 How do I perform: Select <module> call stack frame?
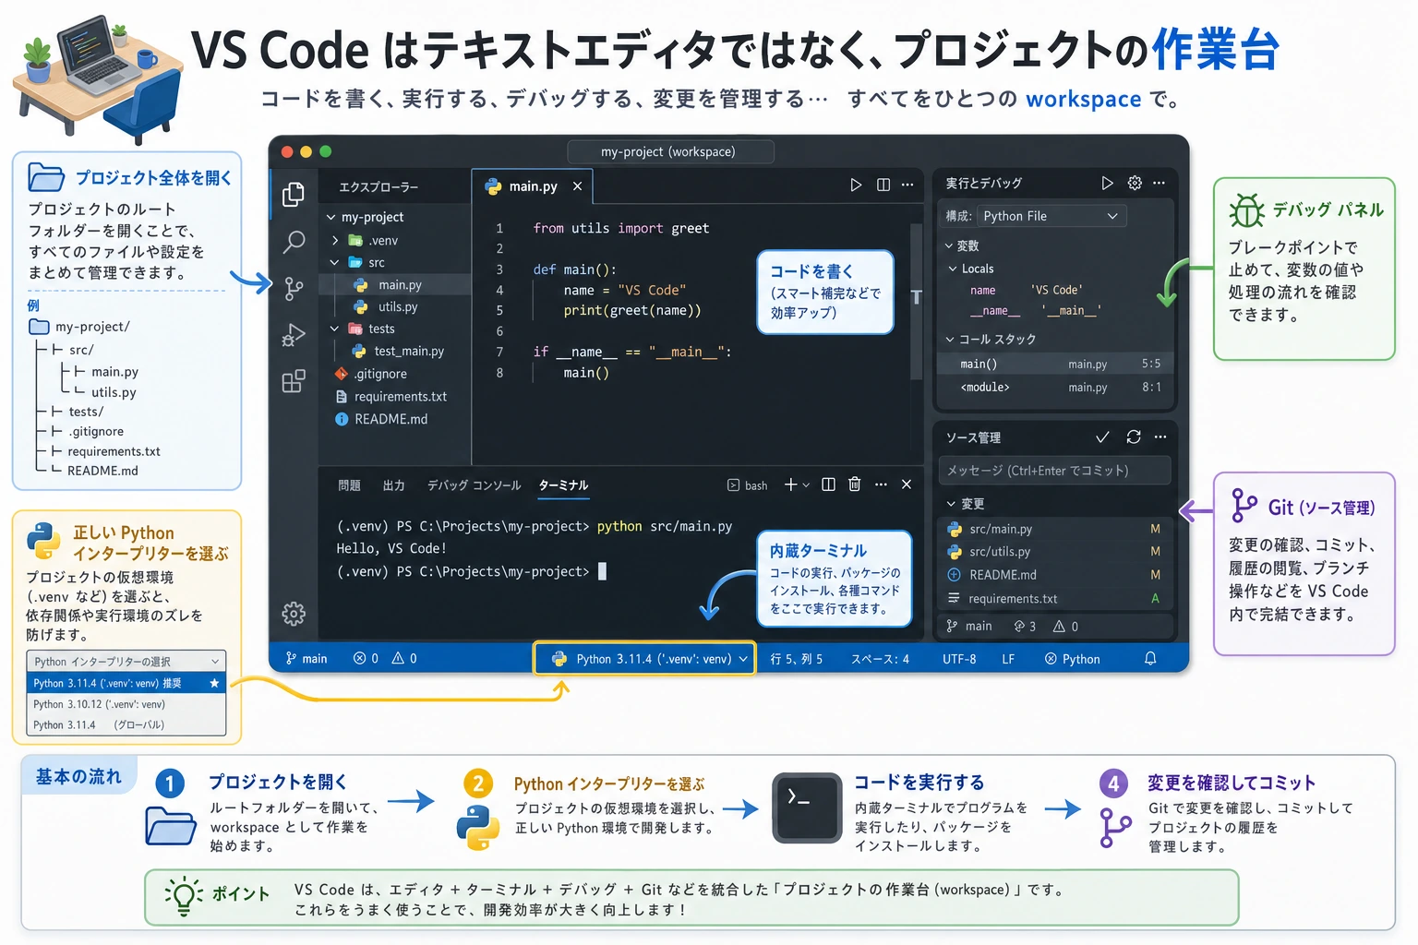click(1055, 388)
